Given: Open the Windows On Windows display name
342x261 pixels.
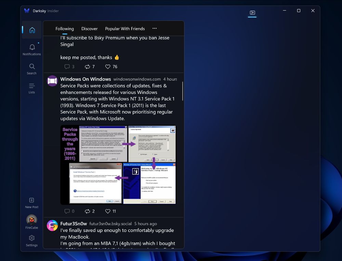Looking at the screenshot, I should [x=85, y=79].
